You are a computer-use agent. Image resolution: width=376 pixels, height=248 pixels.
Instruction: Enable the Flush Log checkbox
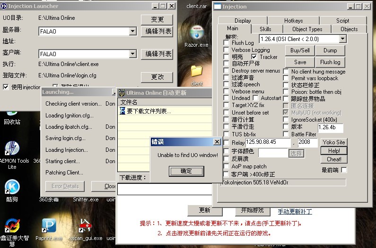pos(227,43)
